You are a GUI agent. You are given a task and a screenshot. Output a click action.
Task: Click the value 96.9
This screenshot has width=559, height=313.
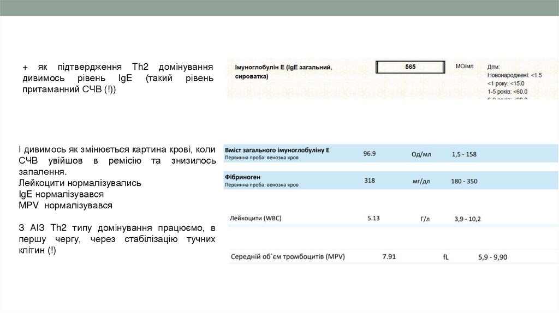coord(370,153)
